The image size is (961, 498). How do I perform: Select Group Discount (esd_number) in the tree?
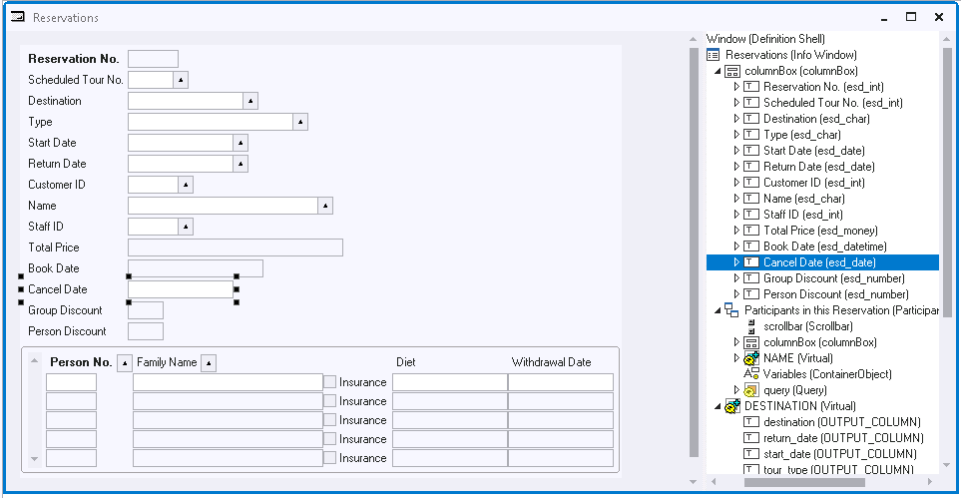point(833,278)
